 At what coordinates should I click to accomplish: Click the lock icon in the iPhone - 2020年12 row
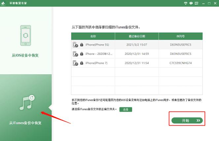[x=82, y=54]
